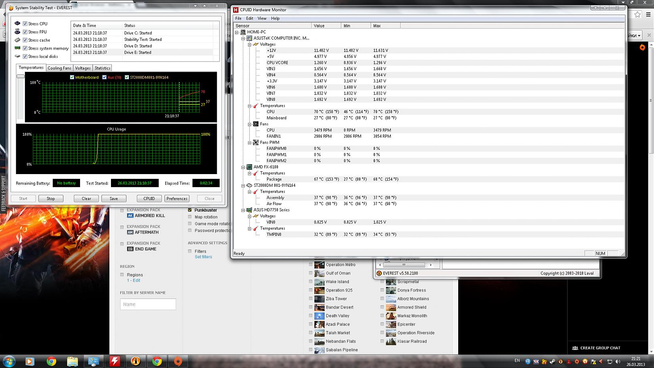Disable the Stress CPU checkbox

pyautogui.click(x=25, y=24)
